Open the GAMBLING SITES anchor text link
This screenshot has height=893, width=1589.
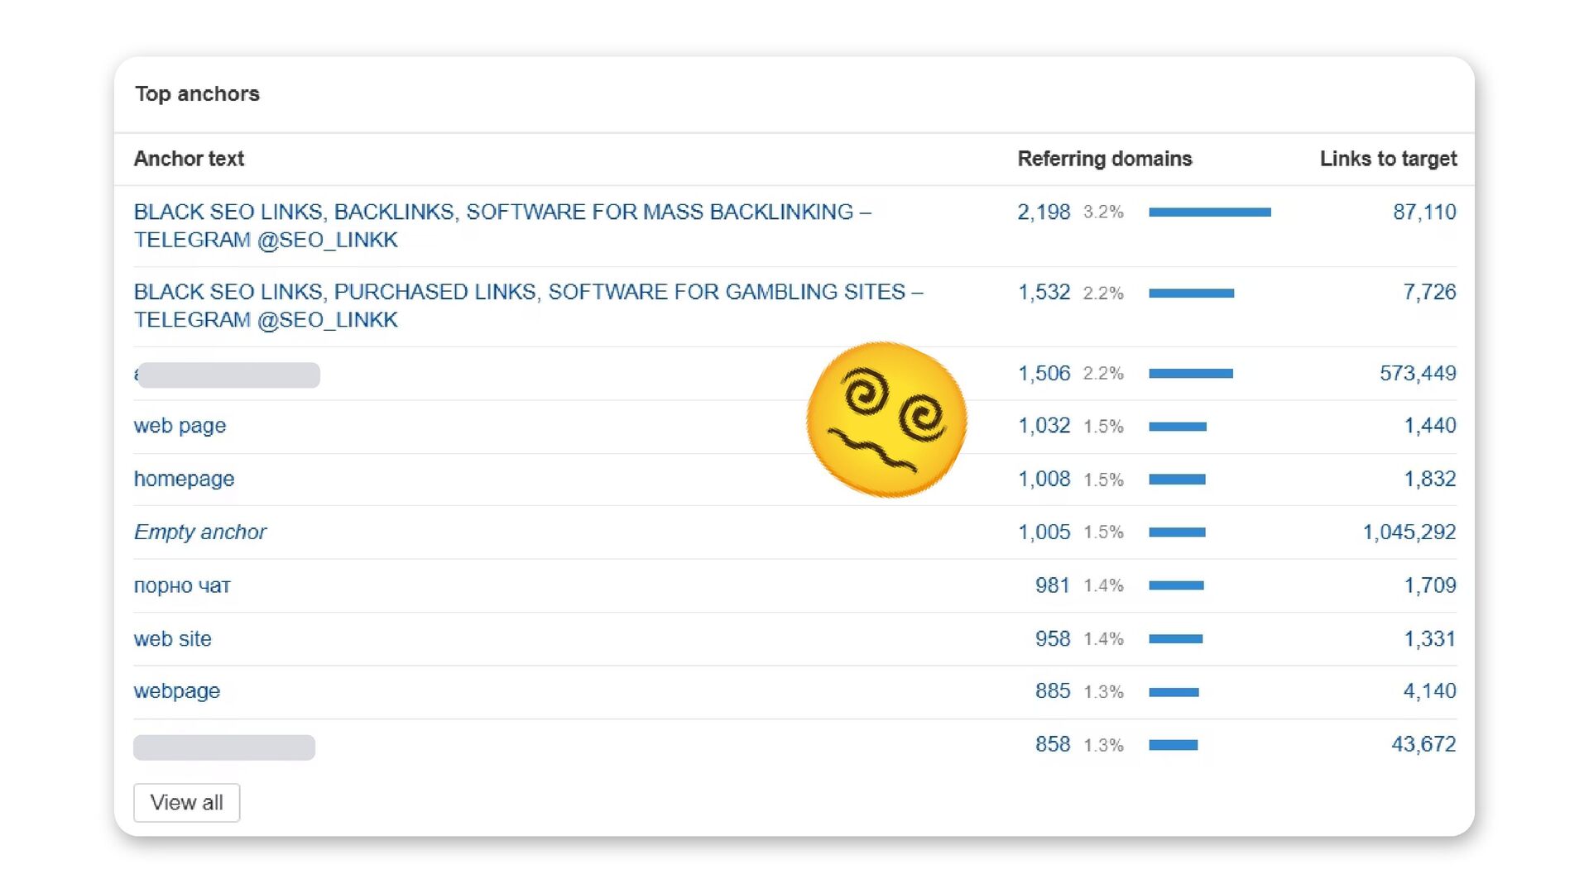click(528, 306)
